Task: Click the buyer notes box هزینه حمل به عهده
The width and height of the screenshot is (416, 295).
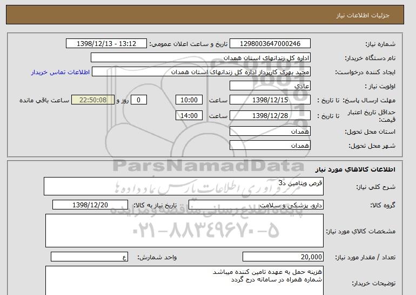Action: tap(184, 280)
